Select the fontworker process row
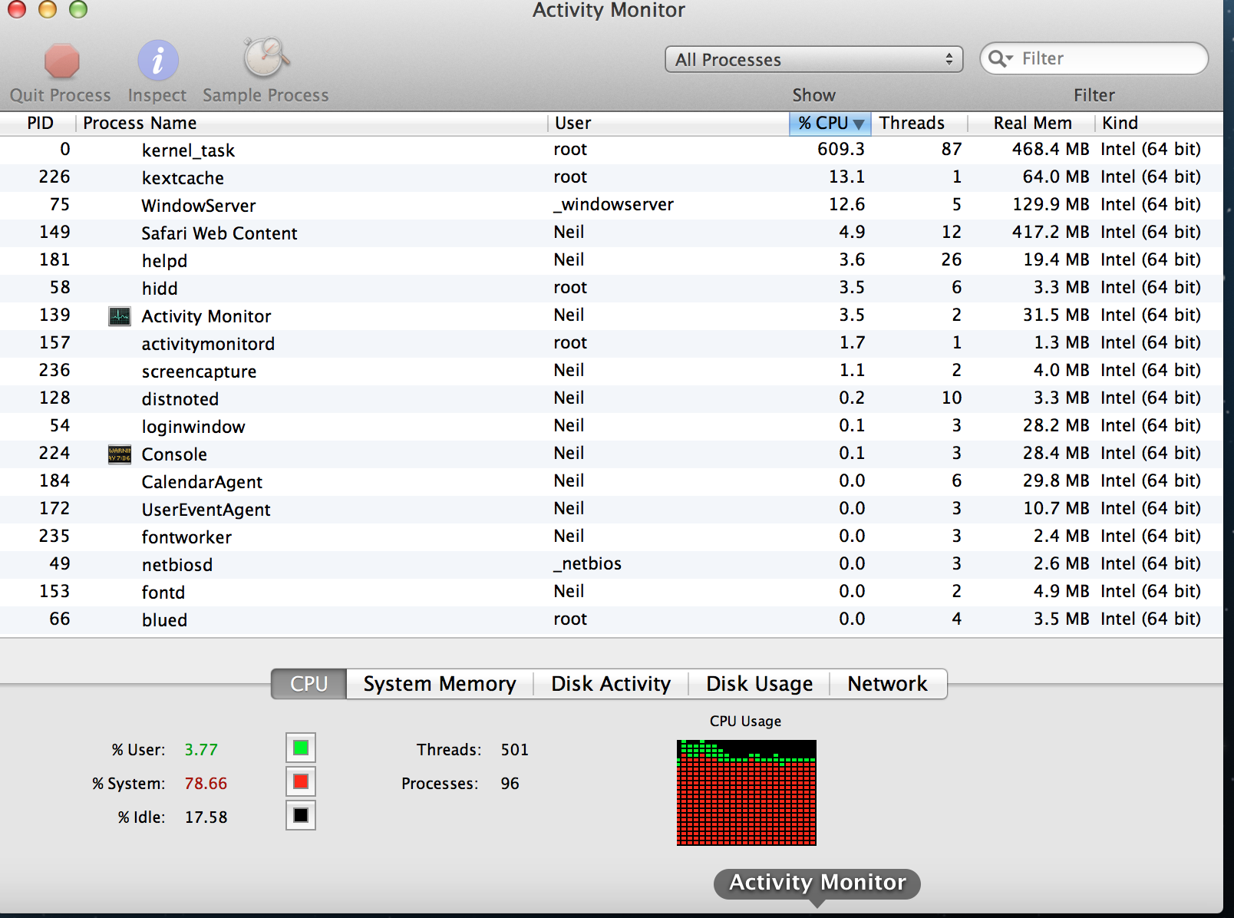 612,537
